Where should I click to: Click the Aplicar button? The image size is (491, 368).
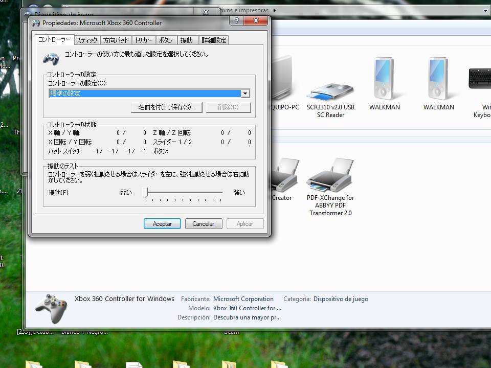click(x=245, y=224)
